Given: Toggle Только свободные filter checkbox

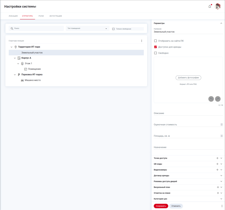Looking at the screenshot, I should (x=113, y=29).
